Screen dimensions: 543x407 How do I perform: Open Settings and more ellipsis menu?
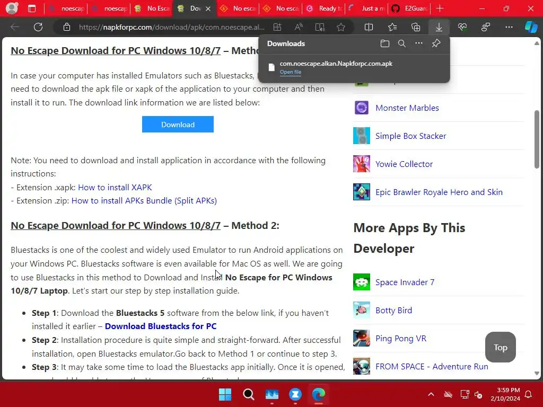[x=509, y=27]
